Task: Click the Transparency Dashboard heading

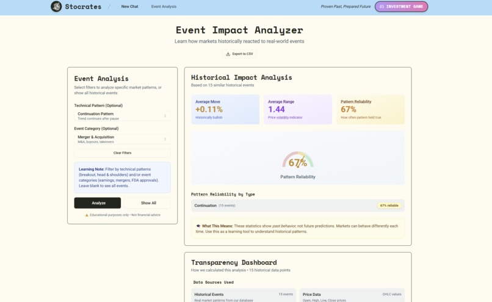Action: click(234, 262)
